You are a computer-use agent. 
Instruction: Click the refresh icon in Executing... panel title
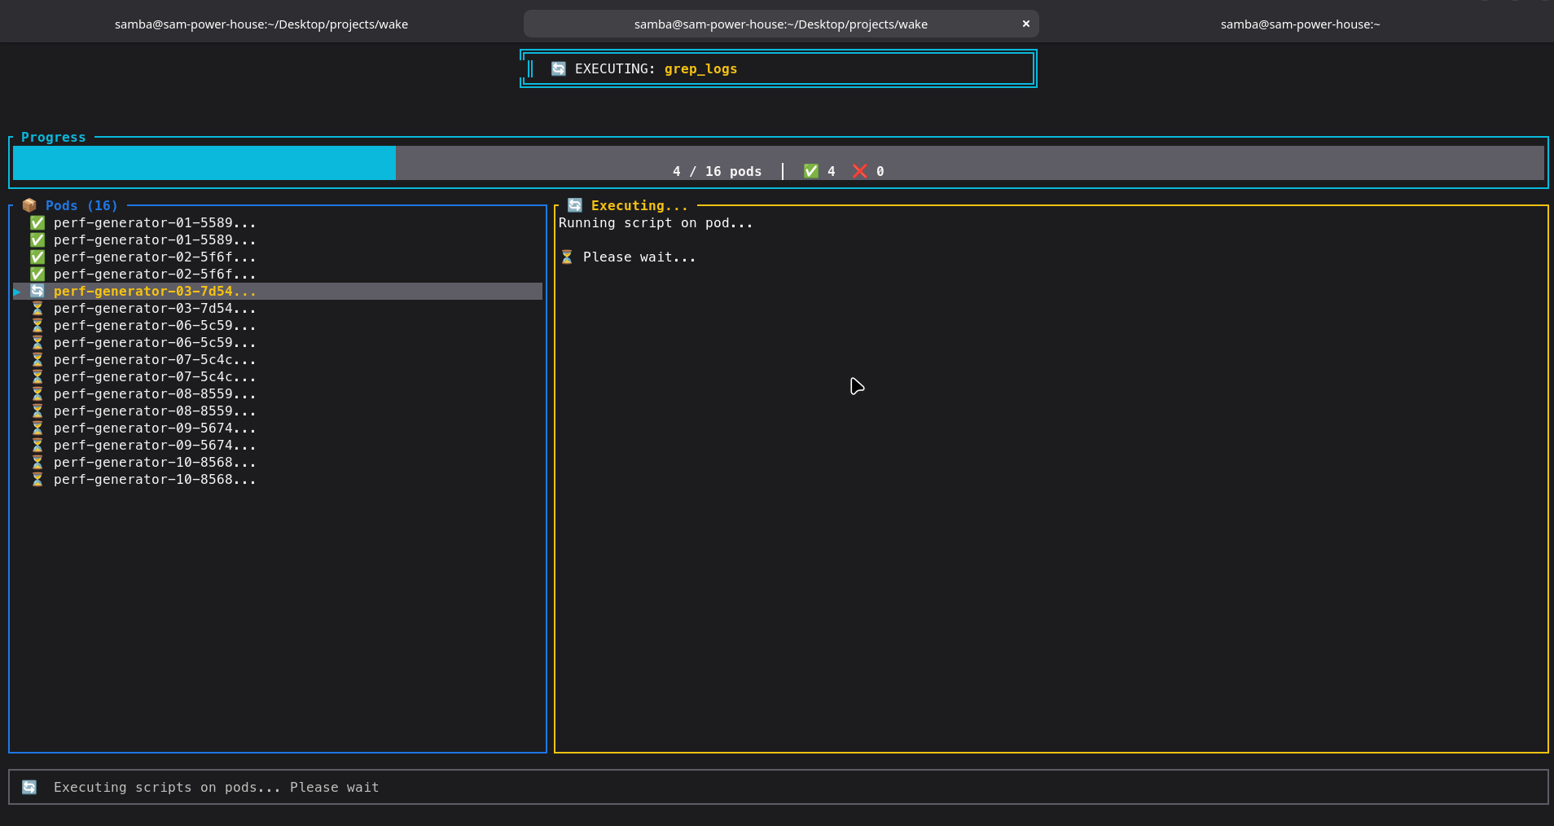click(575, 205)
